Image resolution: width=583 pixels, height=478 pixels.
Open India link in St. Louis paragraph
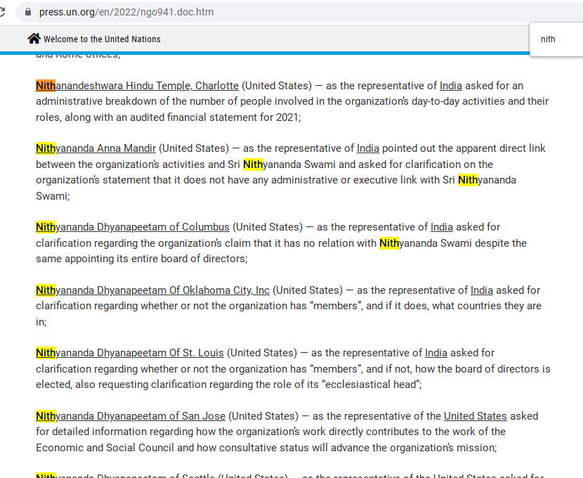(435, 353)
